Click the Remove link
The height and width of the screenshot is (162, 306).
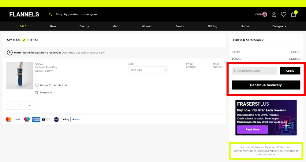point(46,92)
